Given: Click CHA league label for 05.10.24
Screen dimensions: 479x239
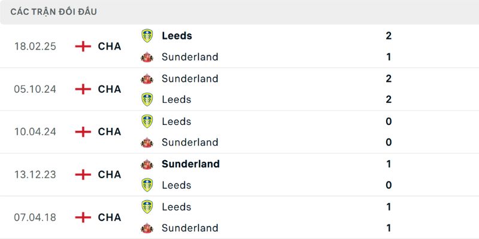Looking at the screenshot, I should pyautogui.click(x=110, y=89).
